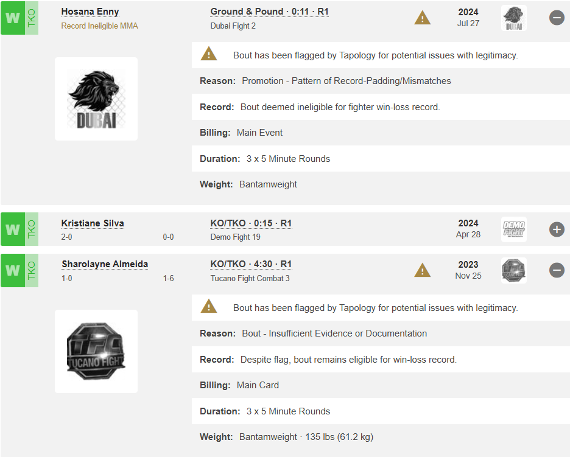Click warning flag icon in Sharolayne Almeida row
The image size is (570, 457).
click(x=423, y=270)
